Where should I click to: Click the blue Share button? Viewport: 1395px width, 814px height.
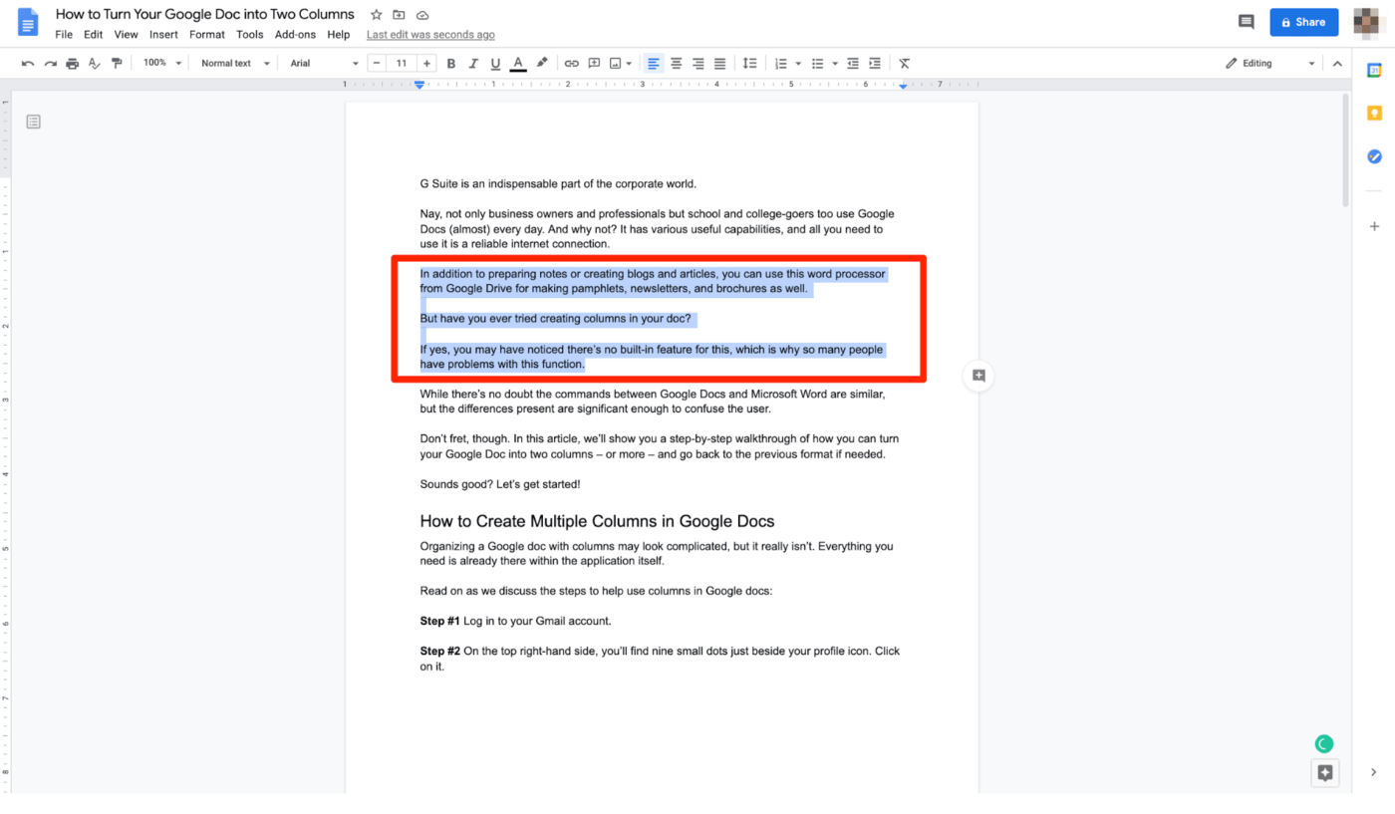coord(1303,22)
